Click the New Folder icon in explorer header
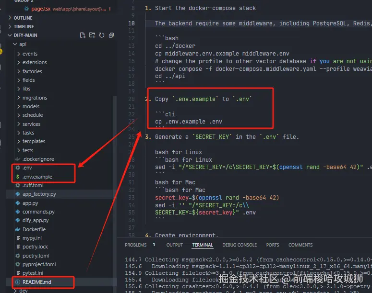 [x=92, y=35]
